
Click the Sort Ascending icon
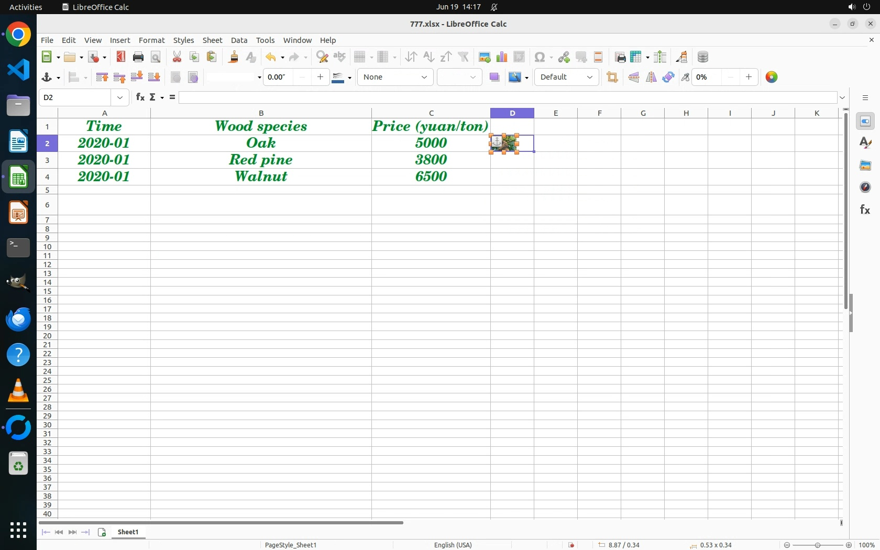[x=428, y=57]
